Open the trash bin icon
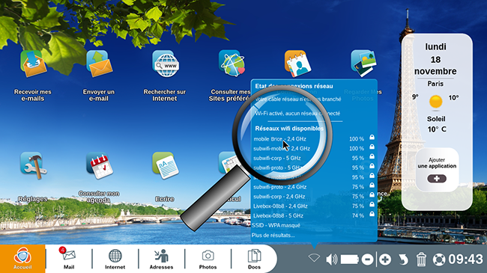This screenshot has width=487, height=273. [x=421, y=260]
